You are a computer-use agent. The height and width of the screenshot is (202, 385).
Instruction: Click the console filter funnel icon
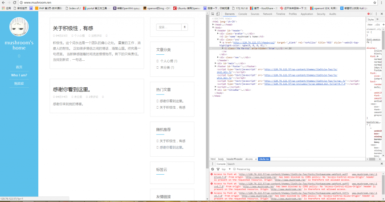[x=218, y=169]
